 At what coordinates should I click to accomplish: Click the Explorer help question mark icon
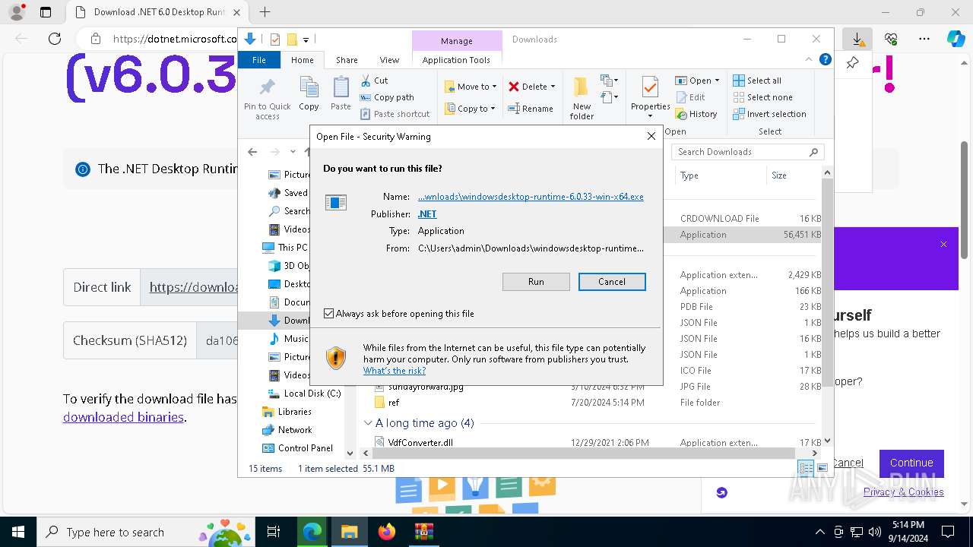point(826,60)
